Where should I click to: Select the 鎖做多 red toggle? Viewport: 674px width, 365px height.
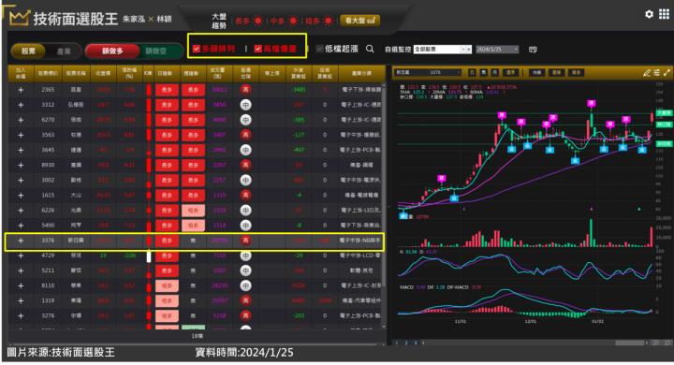(112, 51)
